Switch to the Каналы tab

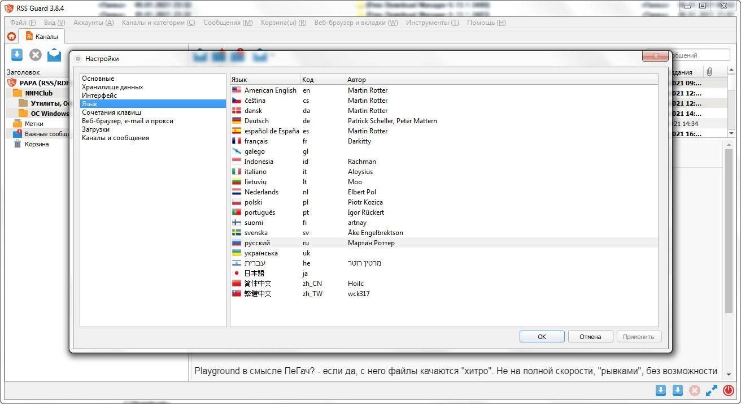[42, 37]
